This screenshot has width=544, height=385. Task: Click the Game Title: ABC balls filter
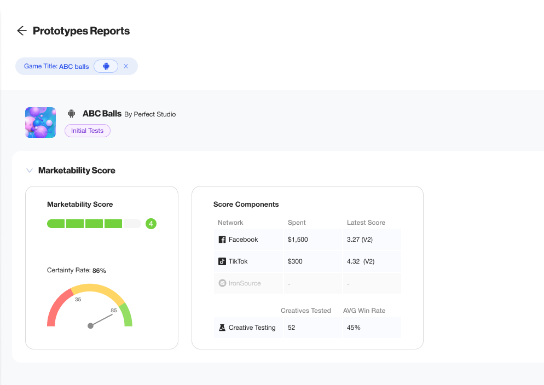point(56,66)
